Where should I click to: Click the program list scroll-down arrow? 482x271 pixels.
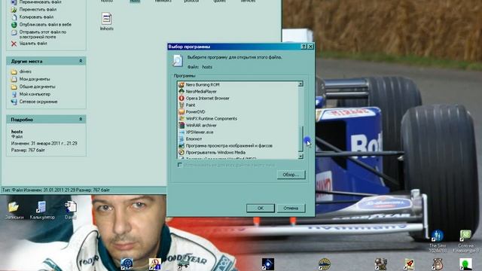pyautogui.click(x=300, y=157)
